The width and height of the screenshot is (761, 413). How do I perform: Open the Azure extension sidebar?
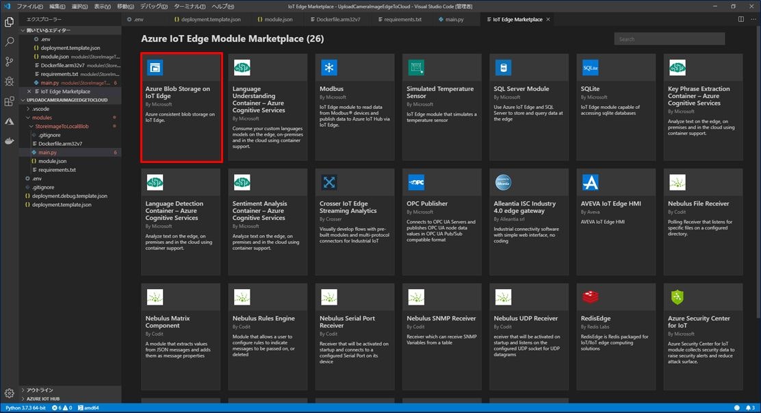pos(9,121)
